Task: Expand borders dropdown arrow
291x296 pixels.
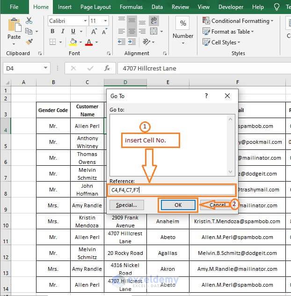Action: [x=60, y=42]
